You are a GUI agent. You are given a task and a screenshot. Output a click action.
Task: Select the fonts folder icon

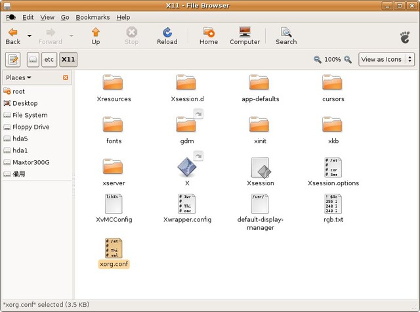113,124
